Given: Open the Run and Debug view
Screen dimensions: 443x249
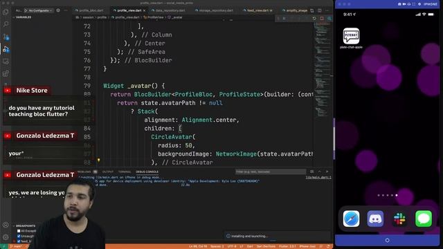Looking at the screenshot, I should coord(6,49).
